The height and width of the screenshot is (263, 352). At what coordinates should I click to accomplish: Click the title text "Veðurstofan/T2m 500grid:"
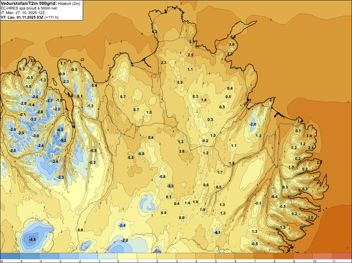coord(29,4)
